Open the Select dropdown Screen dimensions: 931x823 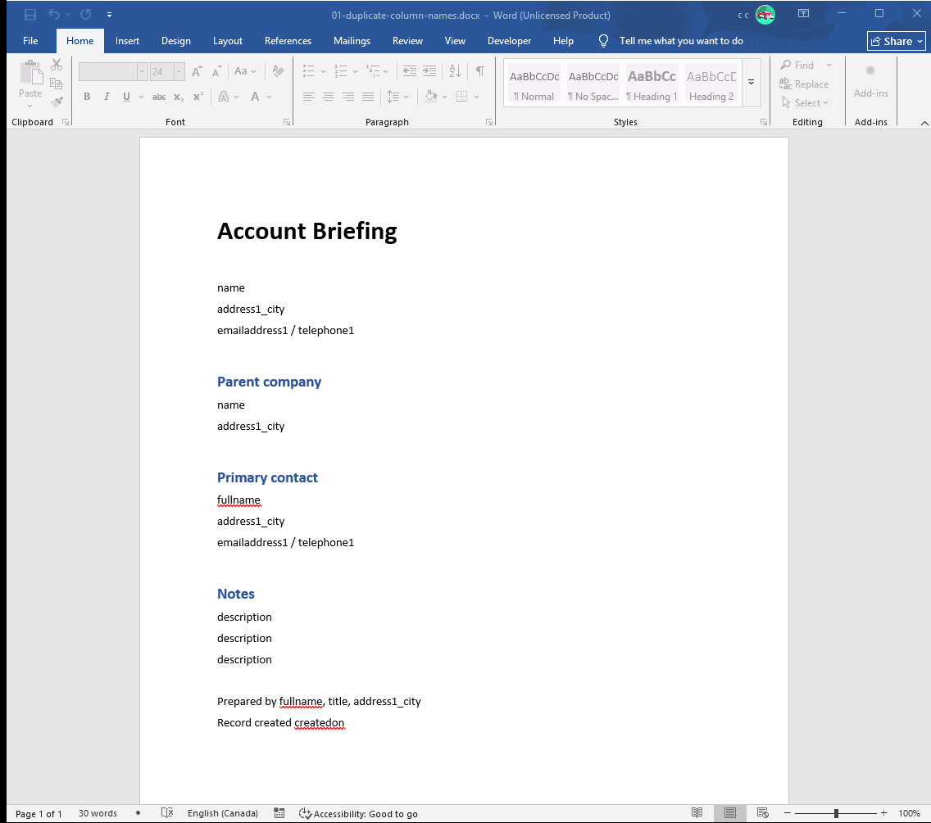(805, 103)
